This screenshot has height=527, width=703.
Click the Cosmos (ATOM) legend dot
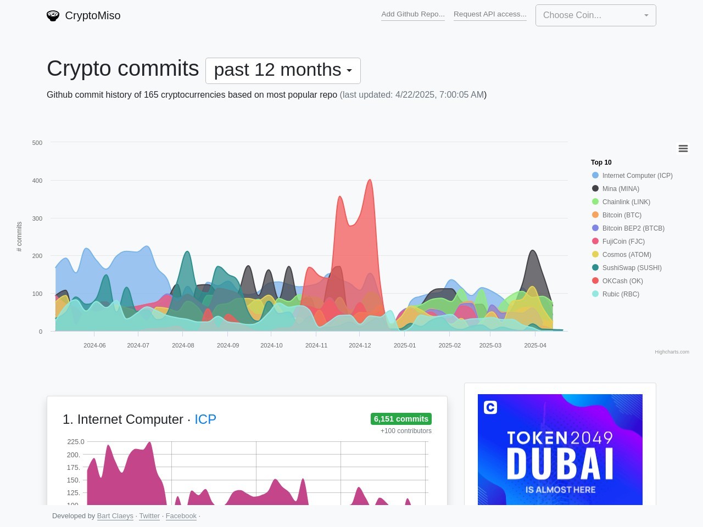pos(595,254)
